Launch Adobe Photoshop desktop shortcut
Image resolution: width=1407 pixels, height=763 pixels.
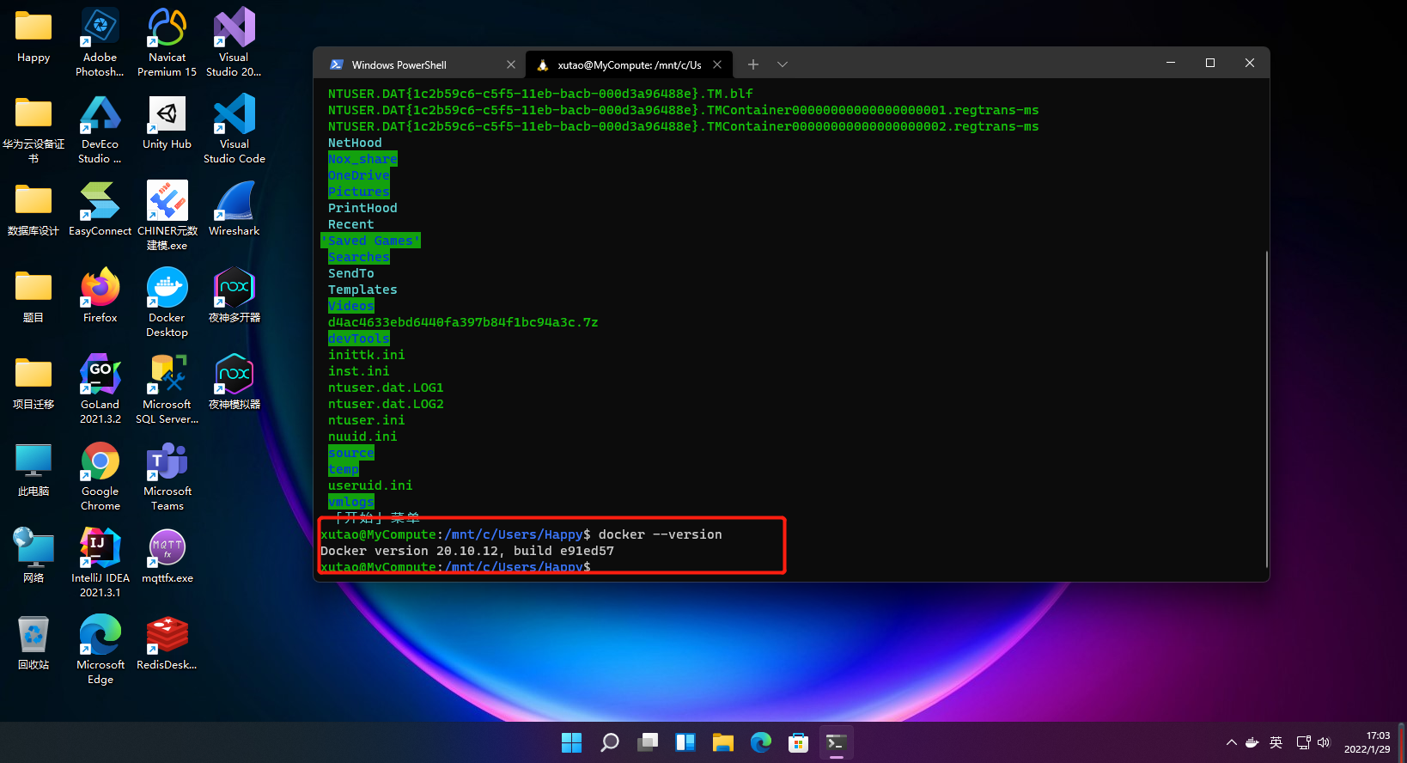coord(100,41)
